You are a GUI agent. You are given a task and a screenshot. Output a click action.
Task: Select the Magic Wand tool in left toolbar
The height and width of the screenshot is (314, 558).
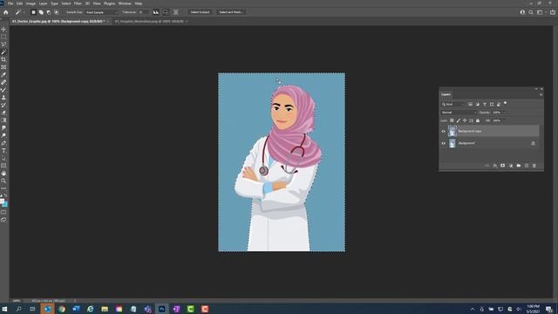pyautogui.click(x=3, y=52)
